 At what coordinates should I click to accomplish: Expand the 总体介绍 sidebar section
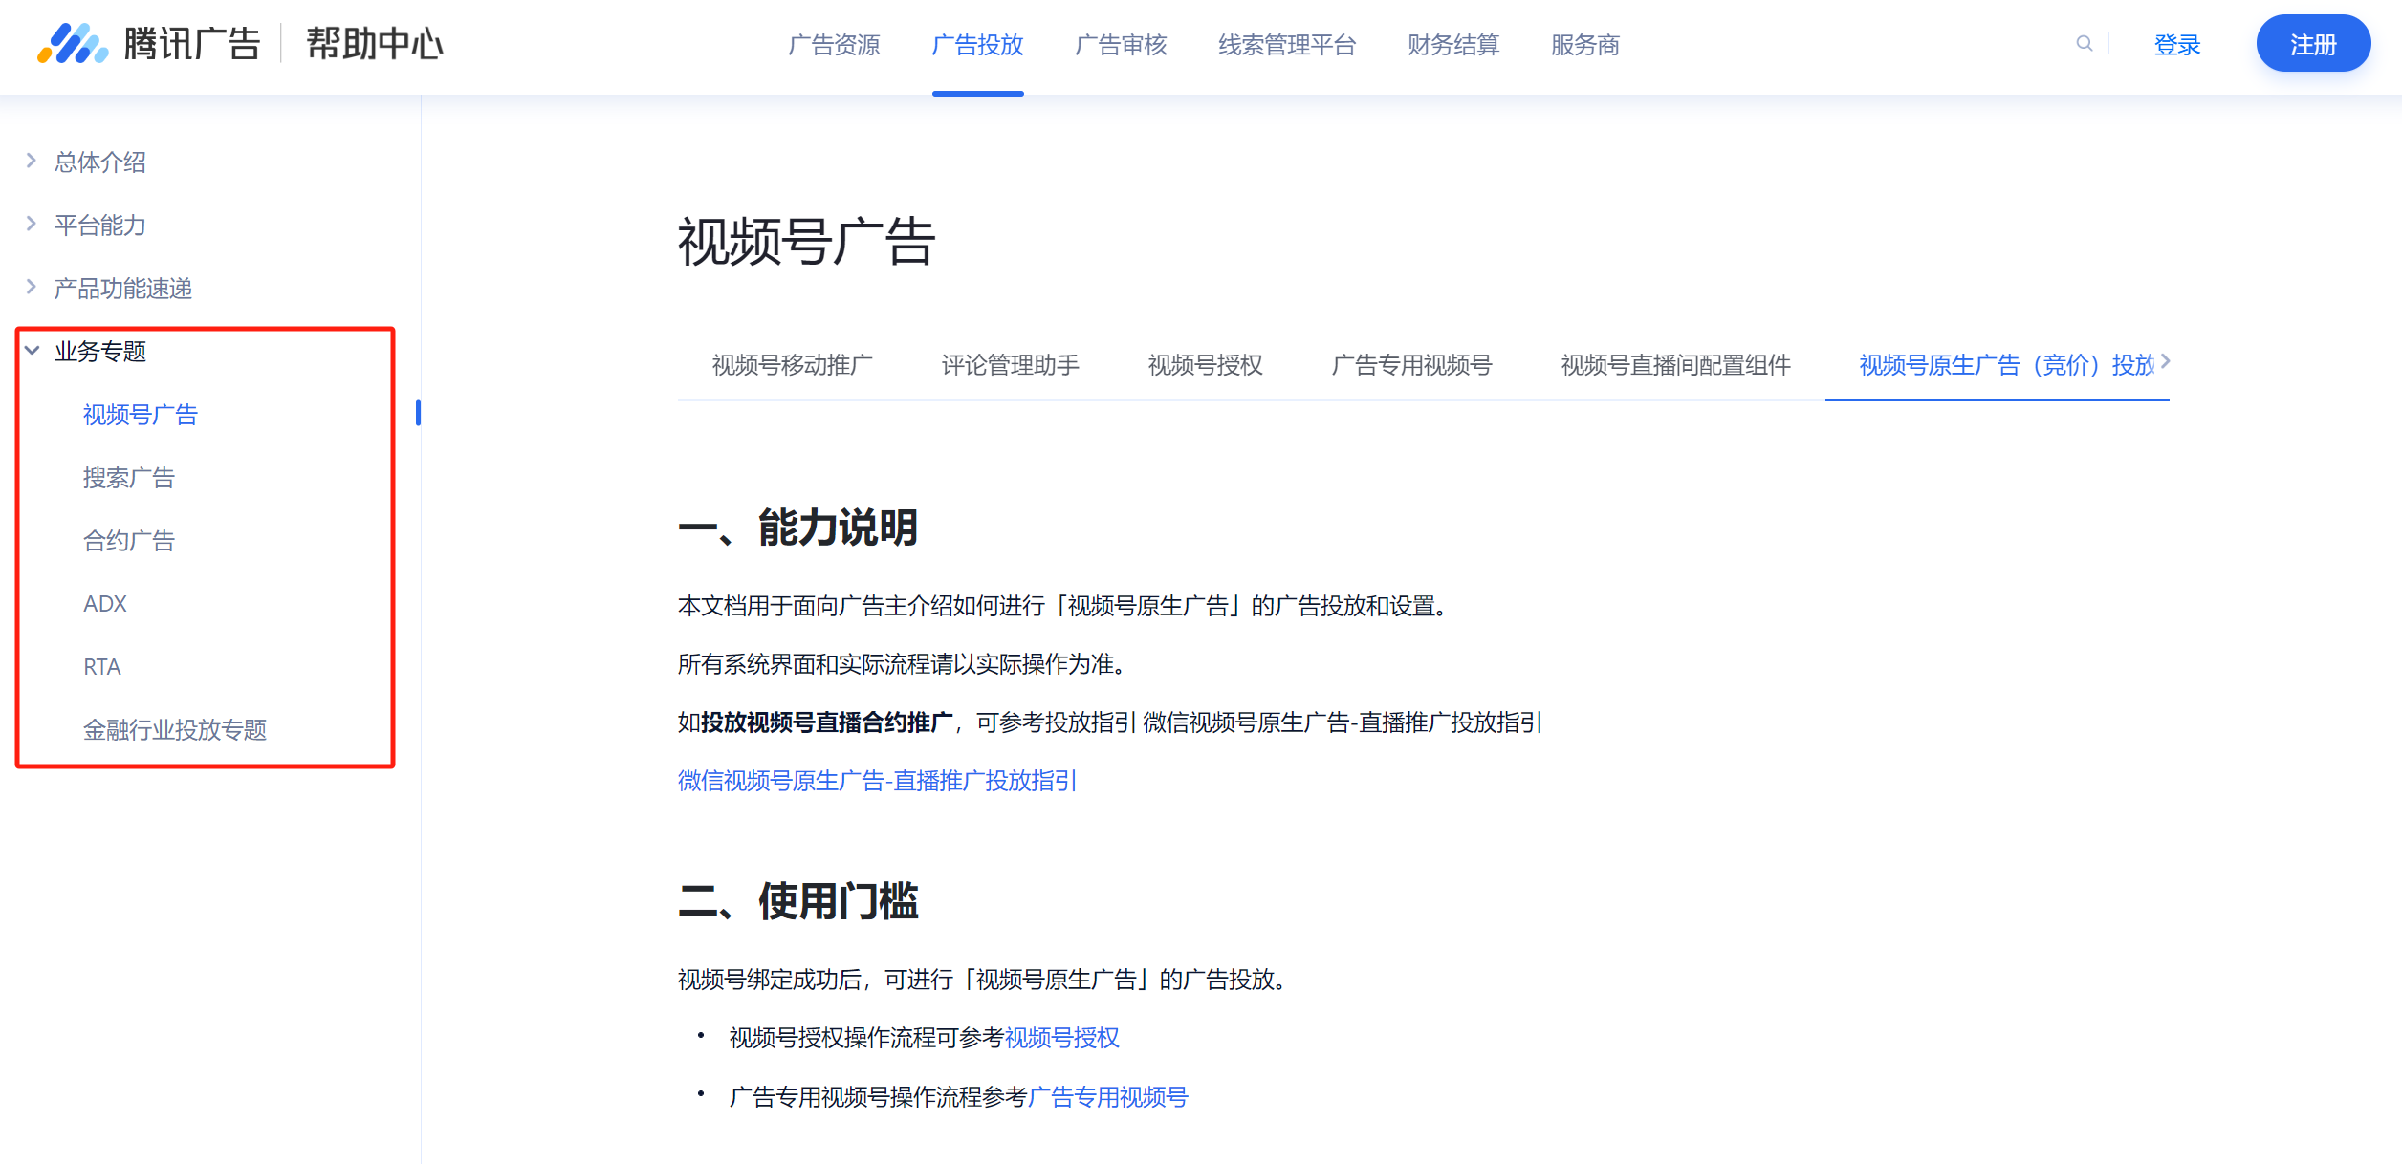coord(99,162)
